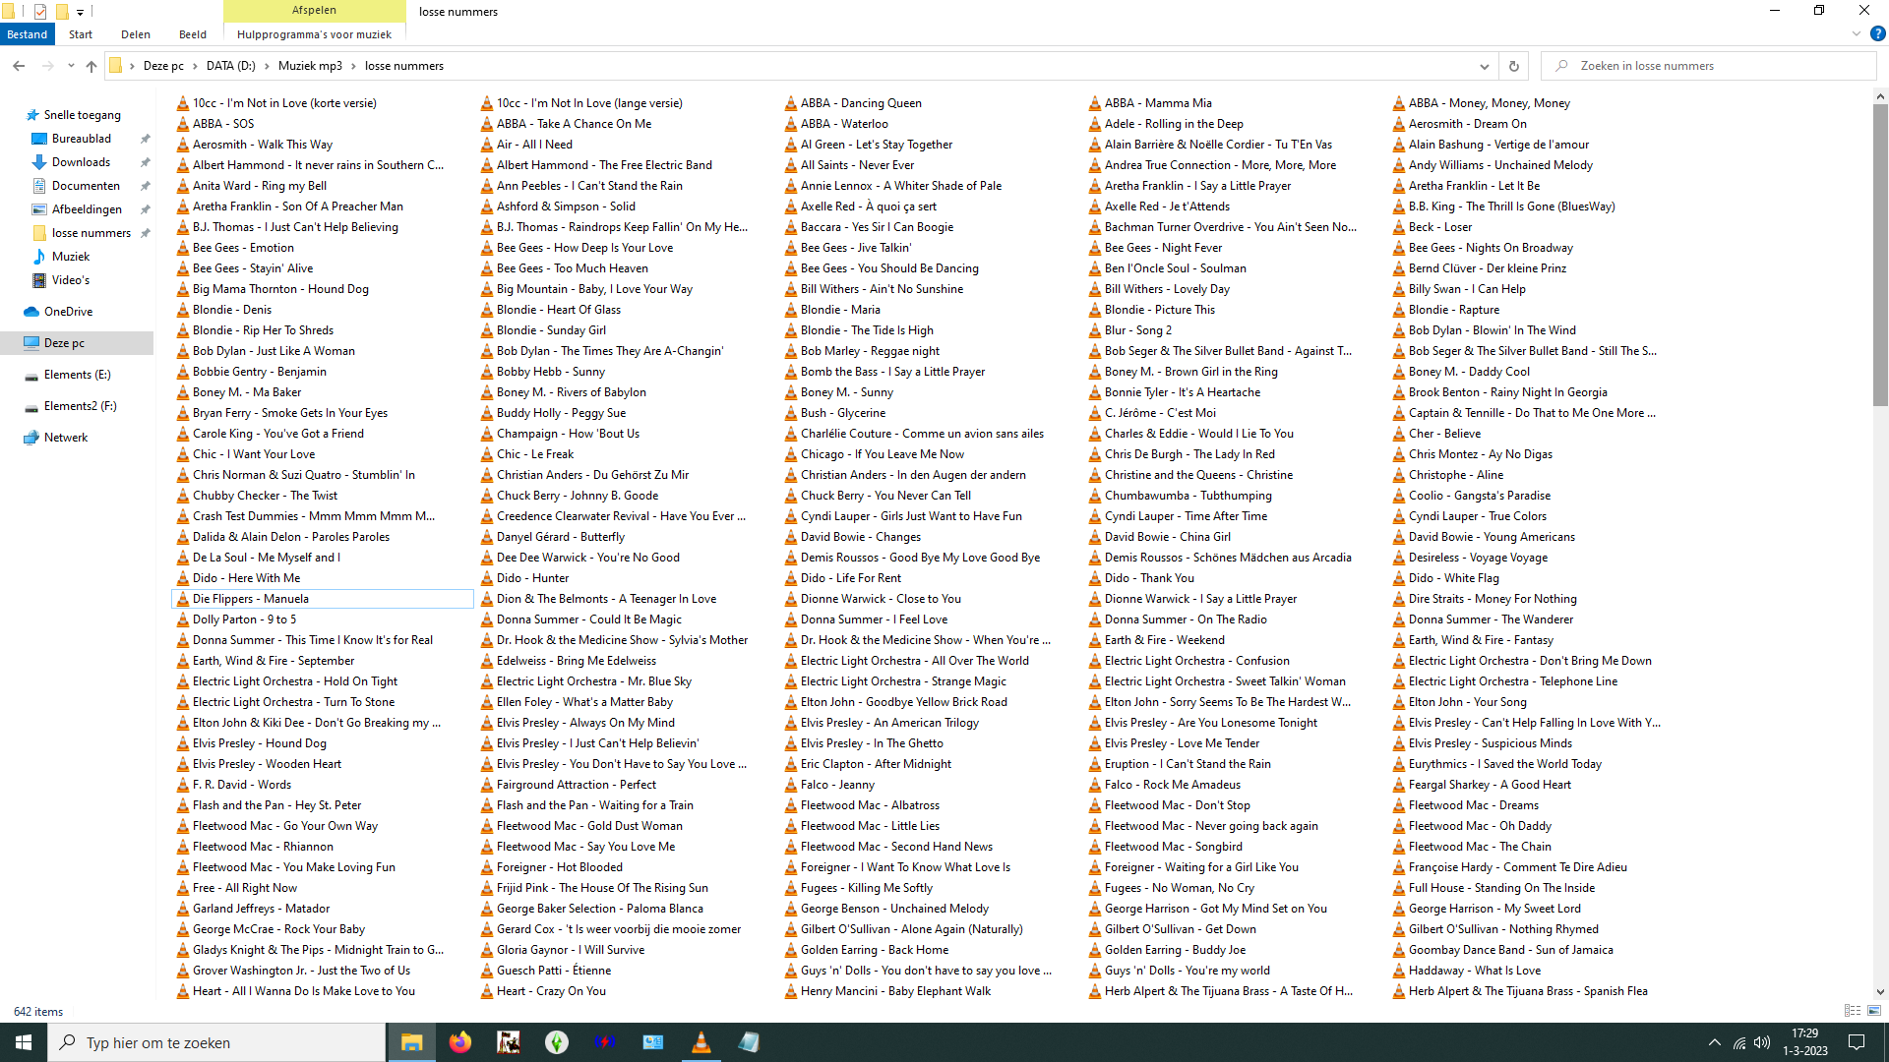Click the search box Zoeken in losse nummers
Image resolution: width=1889 pixels, height=1062 pixels.
(1710, 66)
